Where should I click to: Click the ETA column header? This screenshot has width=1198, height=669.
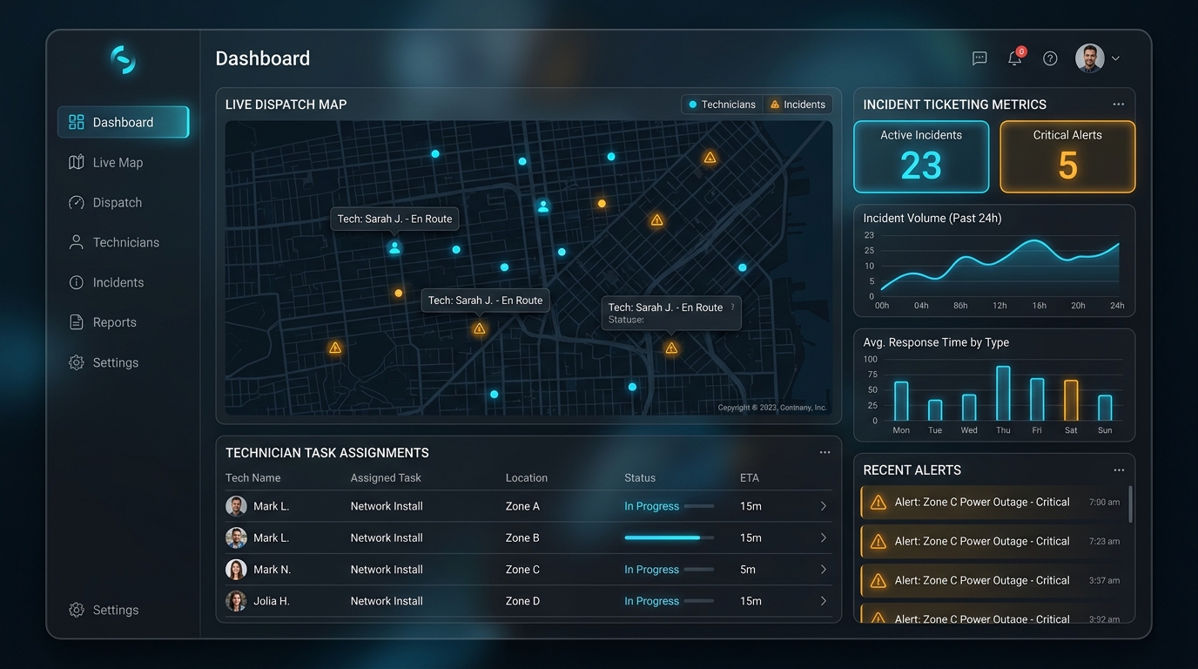coord(750,478)
